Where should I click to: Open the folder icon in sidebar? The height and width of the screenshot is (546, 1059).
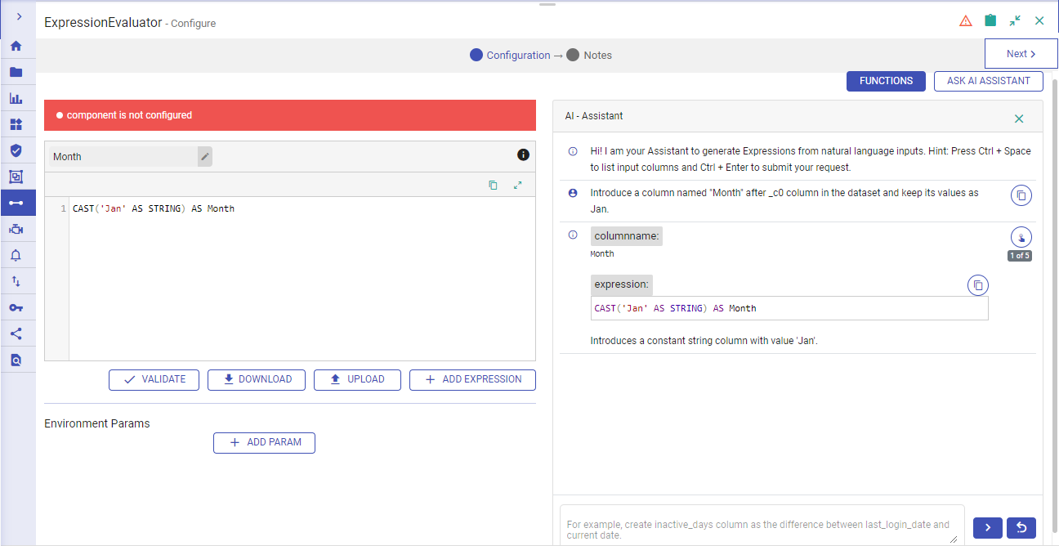point(16,72)
